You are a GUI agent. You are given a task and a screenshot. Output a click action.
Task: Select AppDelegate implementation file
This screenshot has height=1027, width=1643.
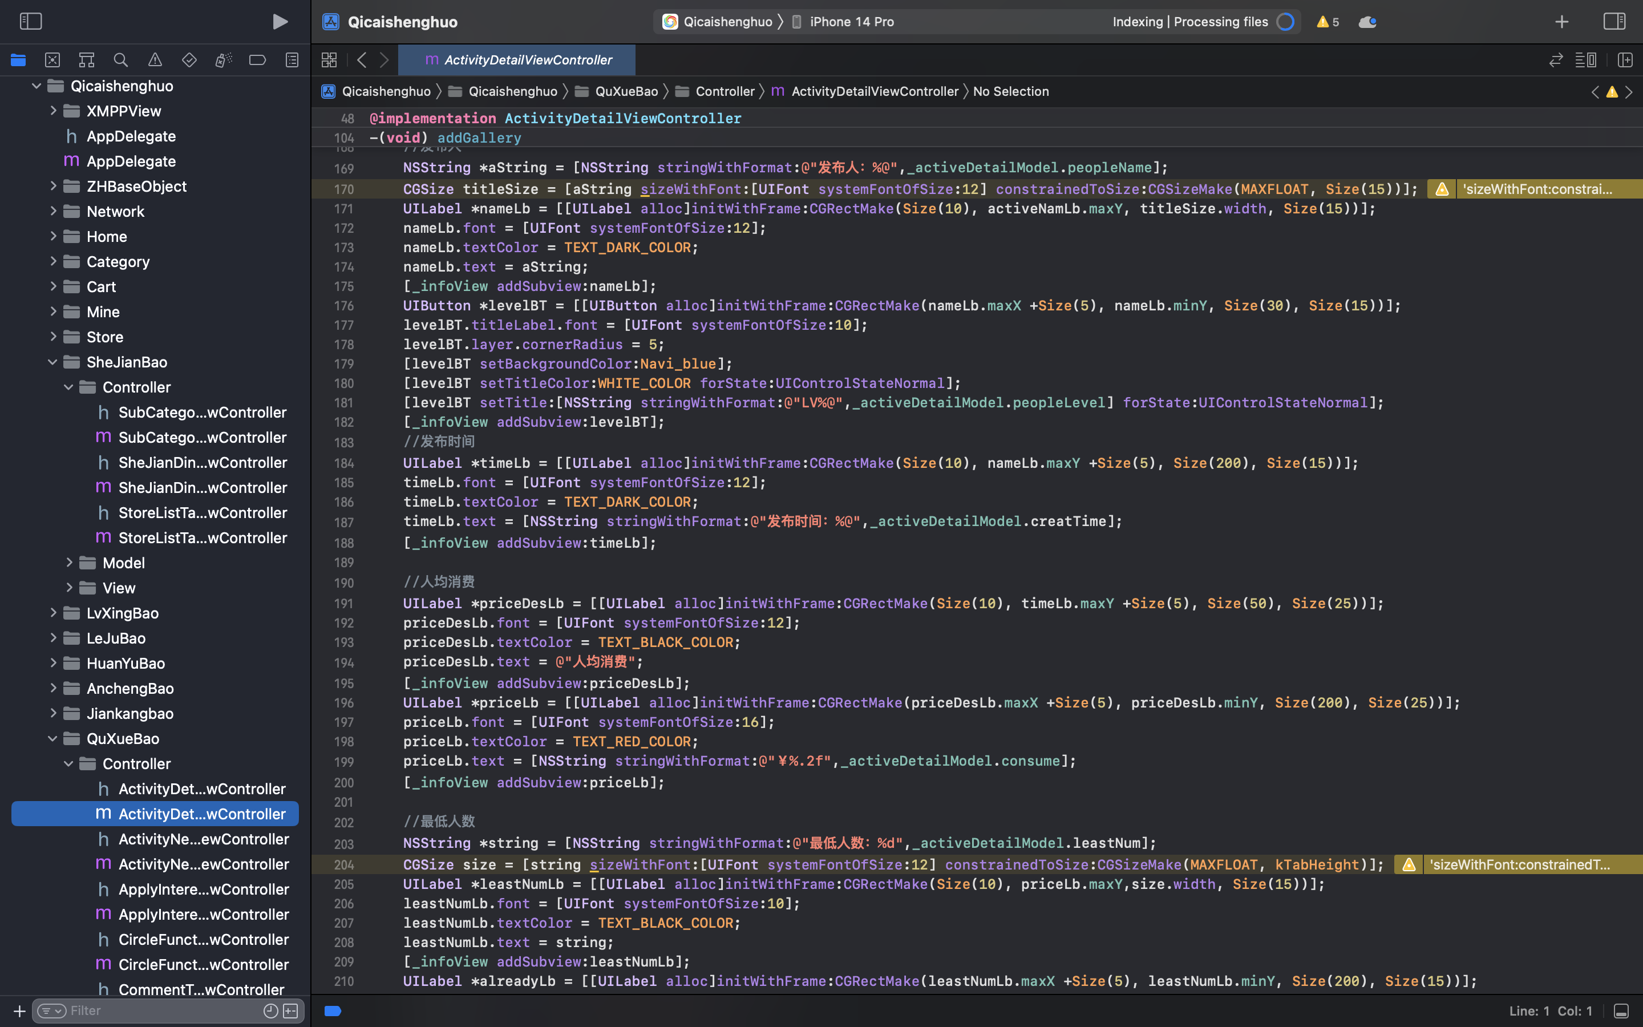coord(155,161)
